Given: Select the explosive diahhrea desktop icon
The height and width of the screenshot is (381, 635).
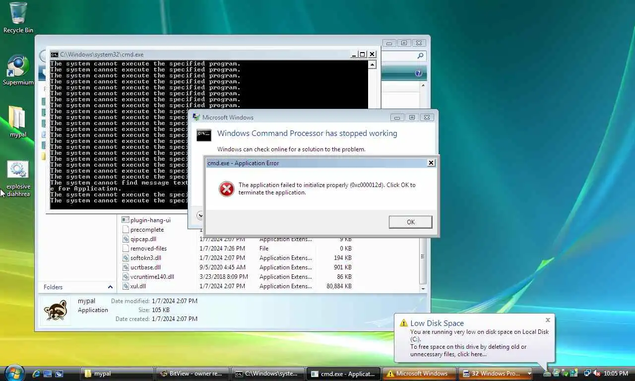Looking at the screenshot, I should [x=18, y=179].
